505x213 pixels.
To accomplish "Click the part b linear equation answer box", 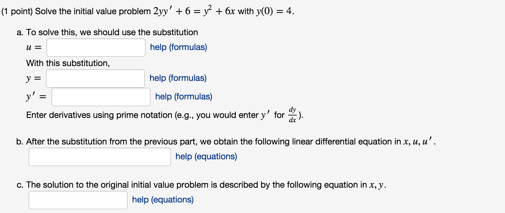I will pyautogui.click(x=100, y=157).
